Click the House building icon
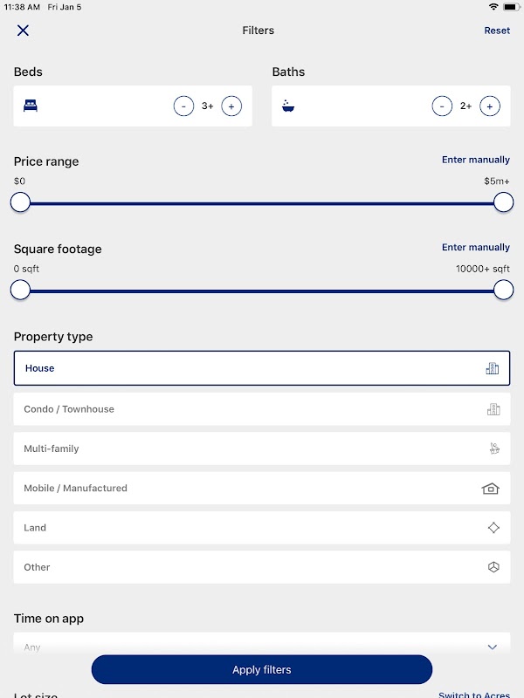 [x=493, y=368]
